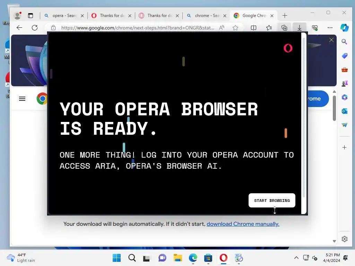
Task: Click 'download Chrome manually' link
Action: tap(243, 224)
